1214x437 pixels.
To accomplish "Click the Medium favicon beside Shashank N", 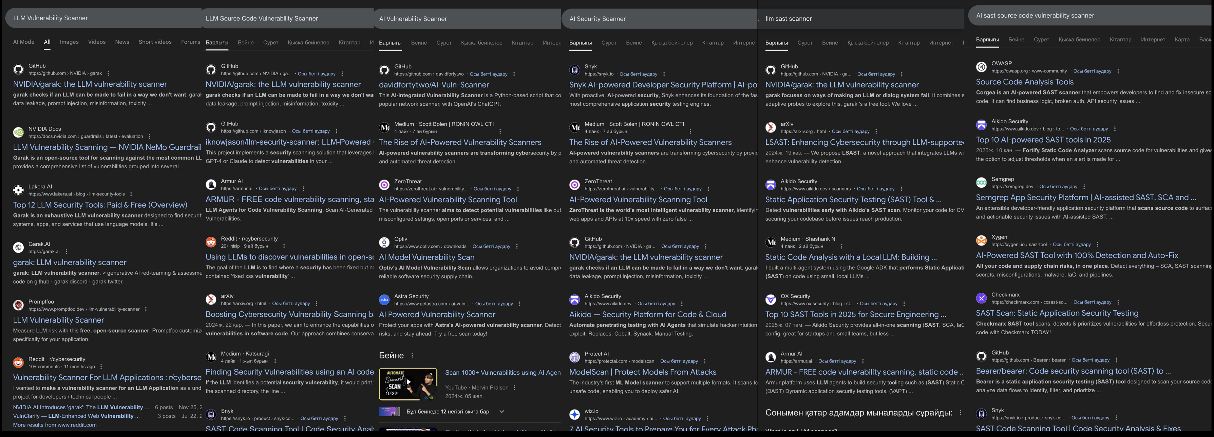I will [x=771, y=242].
